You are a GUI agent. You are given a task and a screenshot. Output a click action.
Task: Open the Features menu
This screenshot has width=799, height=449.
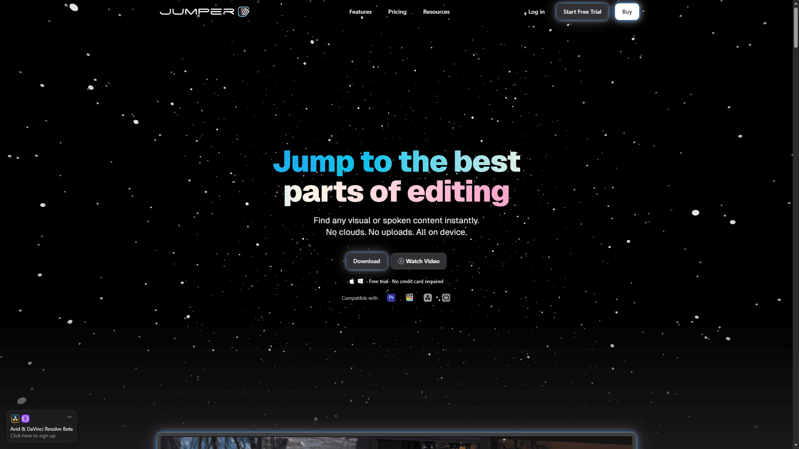(x=360, y=12)
